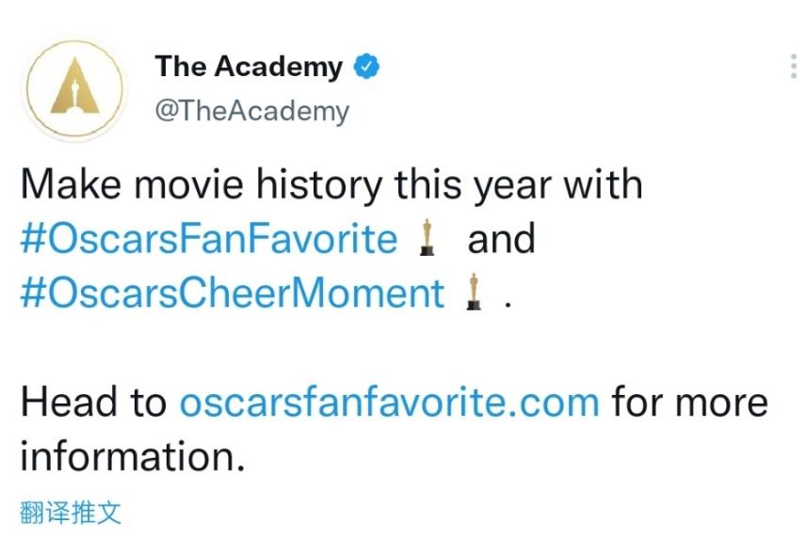Viewport: 807px width, 554px height.
Task: Translate the tweet via 翻译推文
Action: [x=71, y=513]
